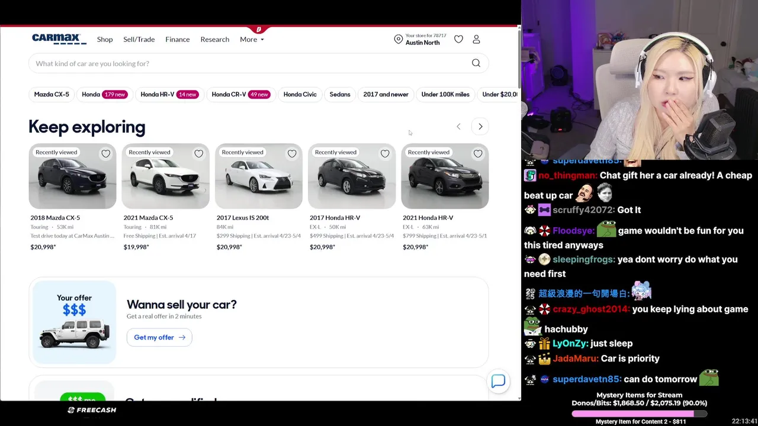This screenshot has width=758, height=426.
Task: Click the 2018 Mazda CX-5 title
Action: [55, 218]
